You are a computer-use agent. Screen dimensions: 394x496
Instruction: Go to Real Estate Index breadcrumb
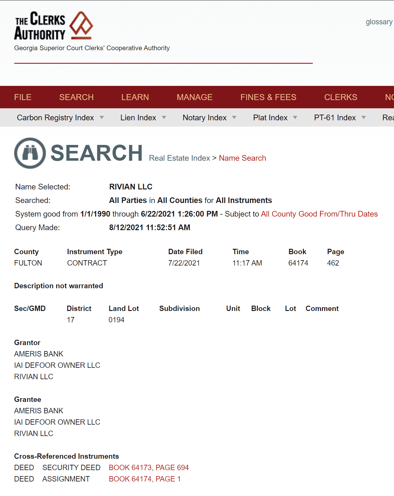click(179, 158)
